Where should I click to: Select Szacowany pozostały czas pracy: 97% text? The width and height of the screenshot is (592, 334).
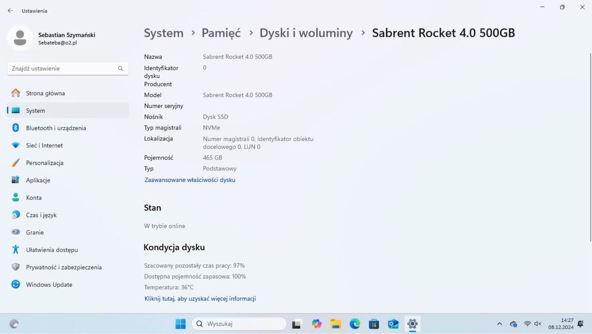point(194,265)
